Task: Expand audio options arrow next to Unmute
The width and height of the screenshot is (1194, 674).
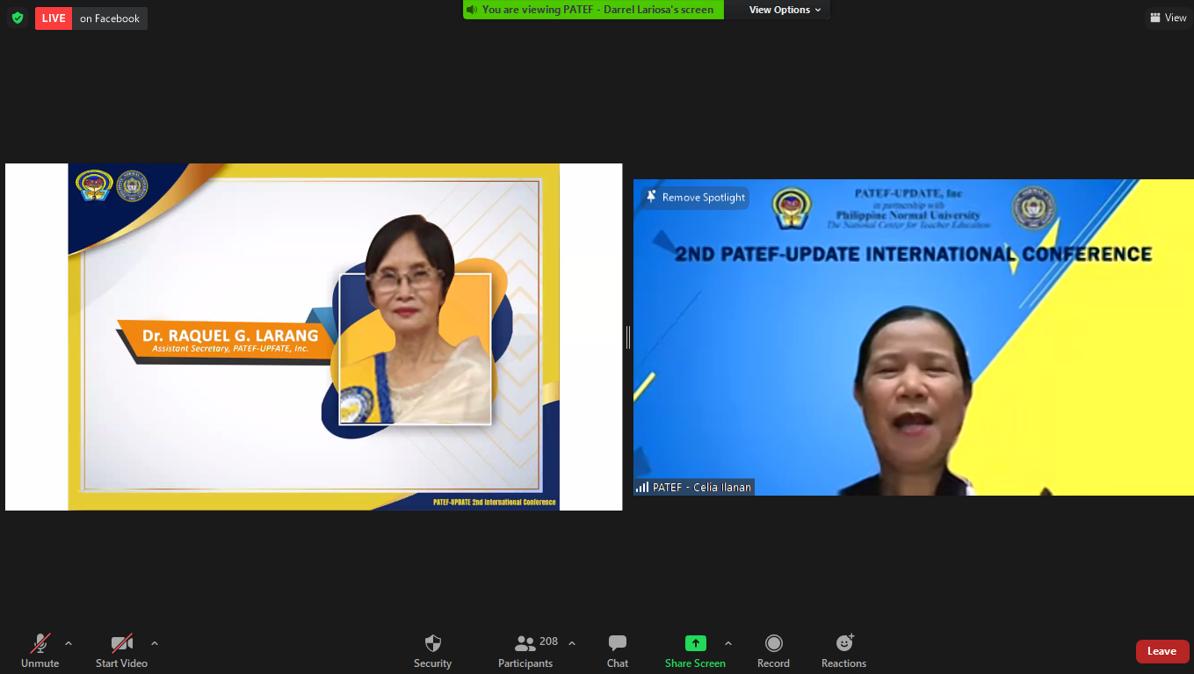Action: point(69,643)
